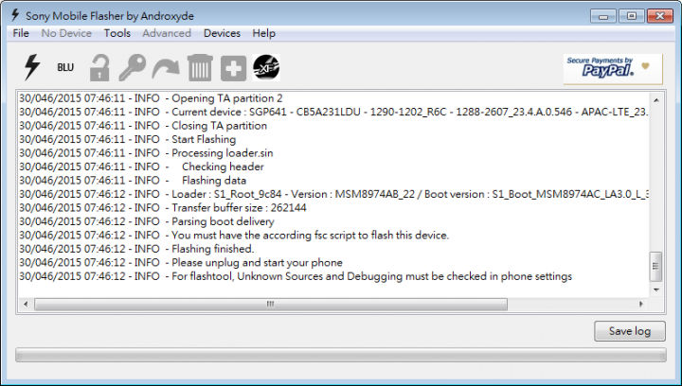Click the log scroll down arrow
682x386 pixels.
[656, 289]
